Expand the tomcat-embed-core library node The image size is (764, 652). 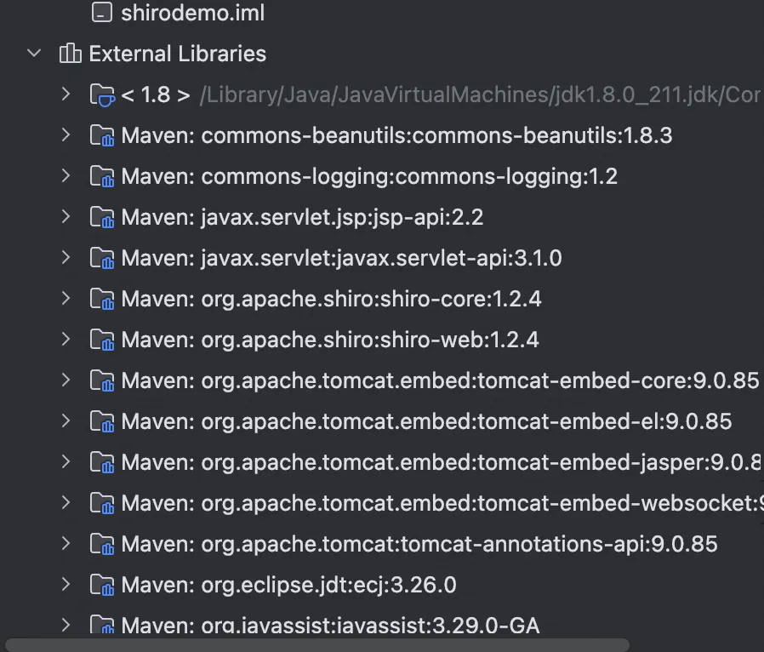point(66,380)
